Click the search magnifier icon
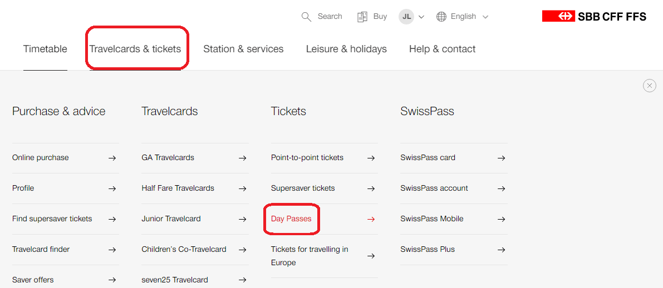 (306, 17)
